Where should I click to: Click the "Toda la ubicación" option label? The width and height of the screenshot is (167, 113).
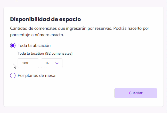[x=34, y=46]
